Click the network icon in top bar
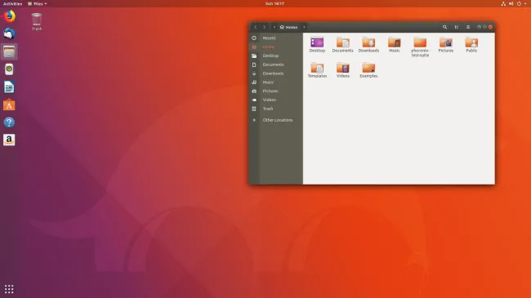This screenshot has height=298, width=531. point(503,4)
